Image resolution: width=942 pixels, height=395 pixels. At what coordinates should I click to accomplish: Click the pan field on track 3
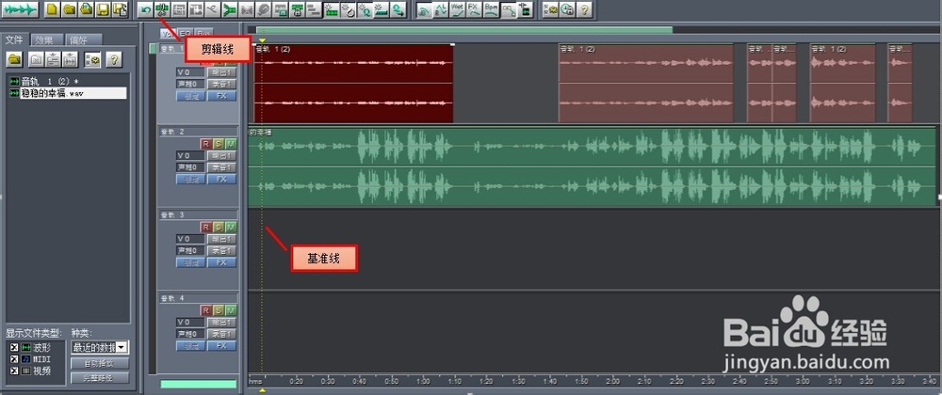[x=190, y=250]
